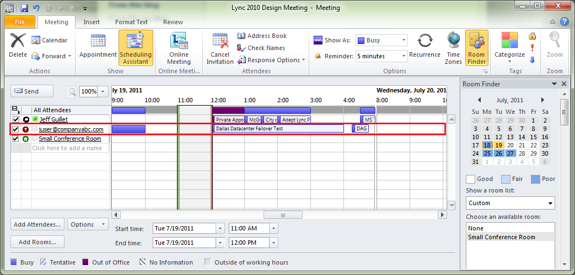Toggle the Room Finder button
Viewport: 575px width, 275px height.
click(477, 48)
